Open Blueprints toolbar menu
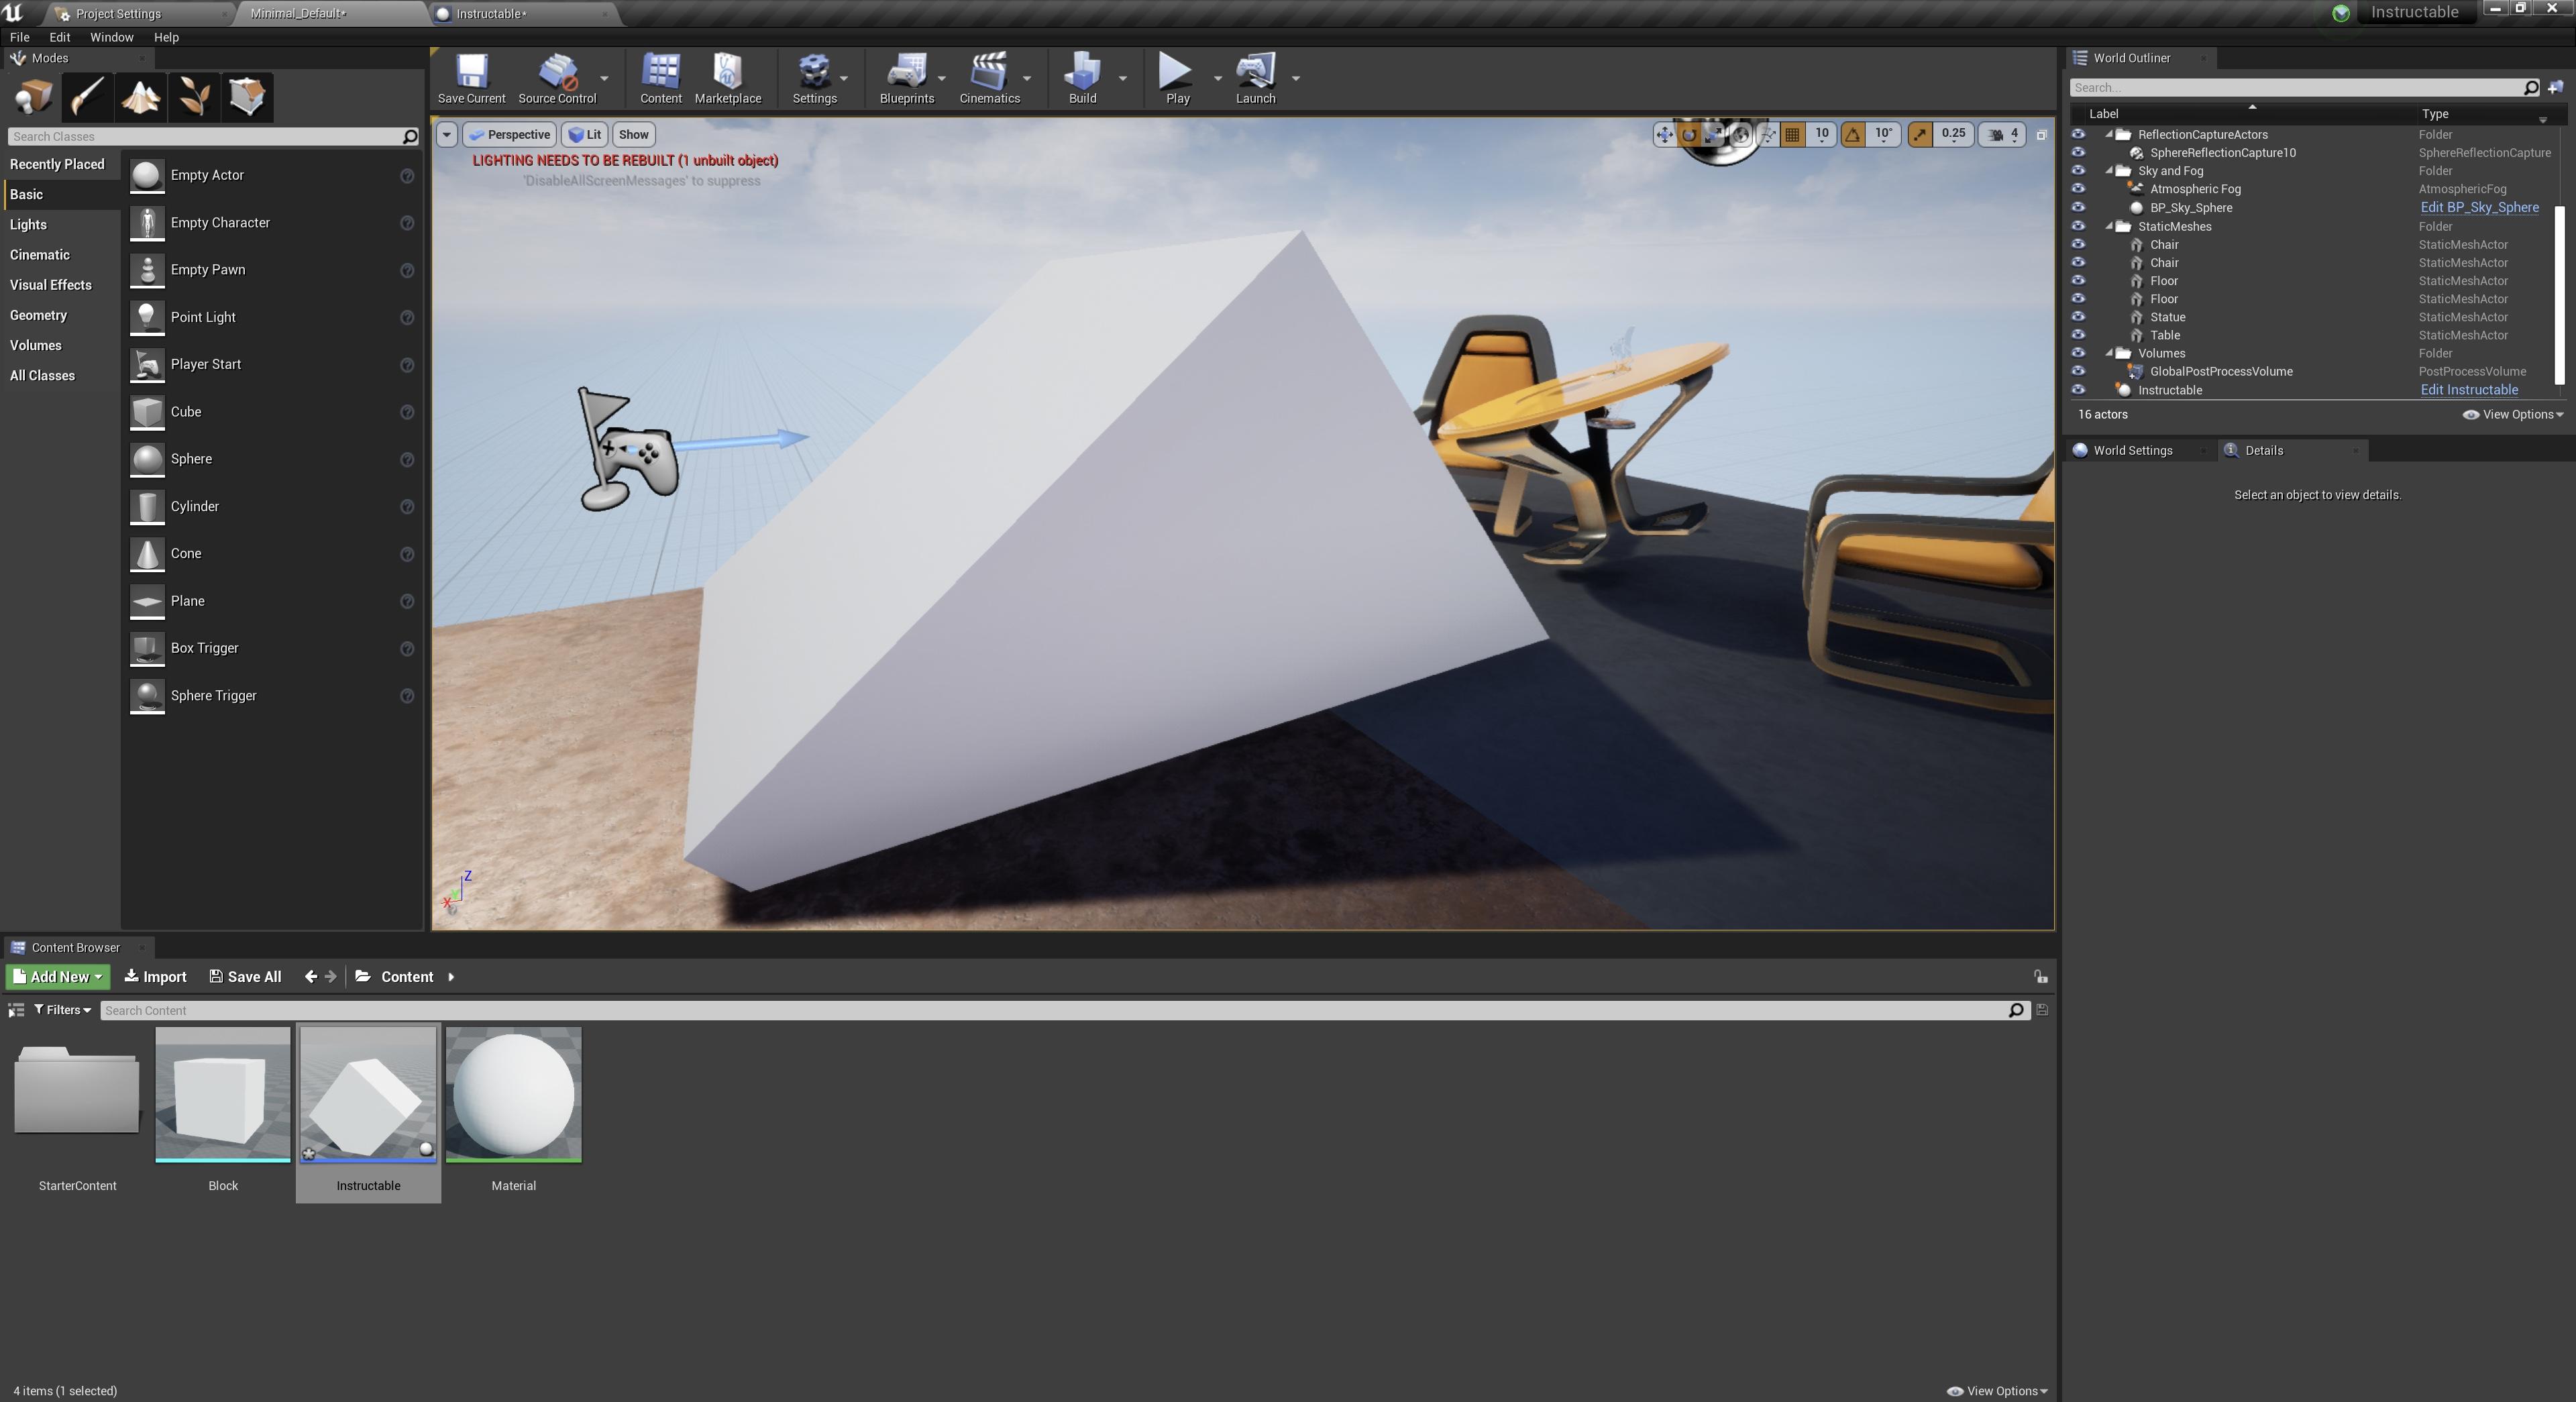This screenshot has width=2576, height=1402. point(906,79)
